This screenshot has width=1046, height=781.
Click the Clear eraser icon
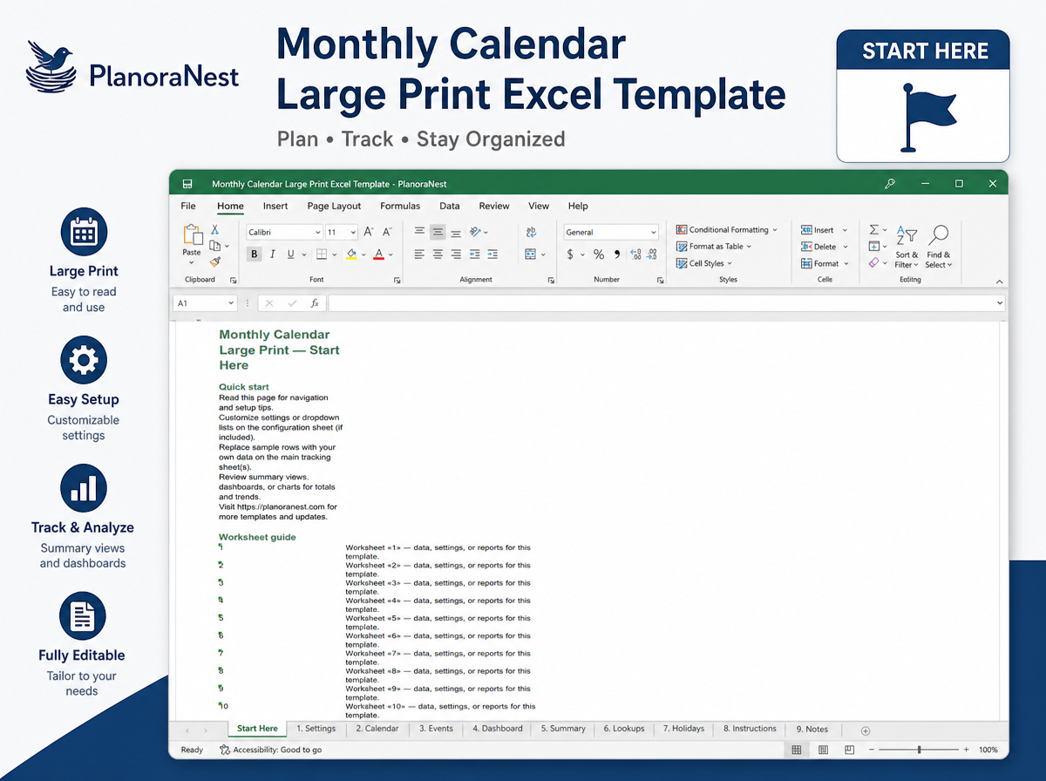pyautogui.click(x=874, y=262)
